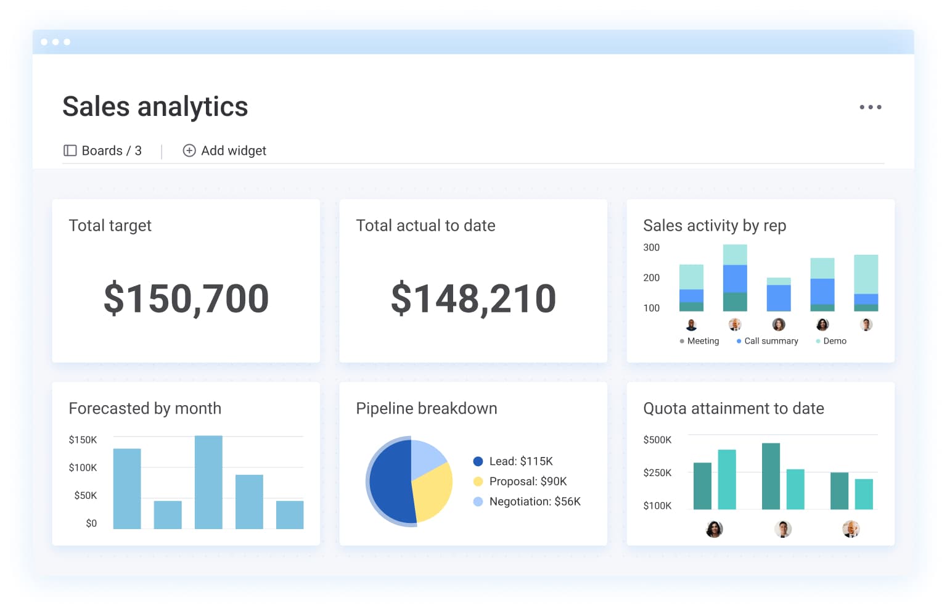Click the Add widget button

coord(224,150)
